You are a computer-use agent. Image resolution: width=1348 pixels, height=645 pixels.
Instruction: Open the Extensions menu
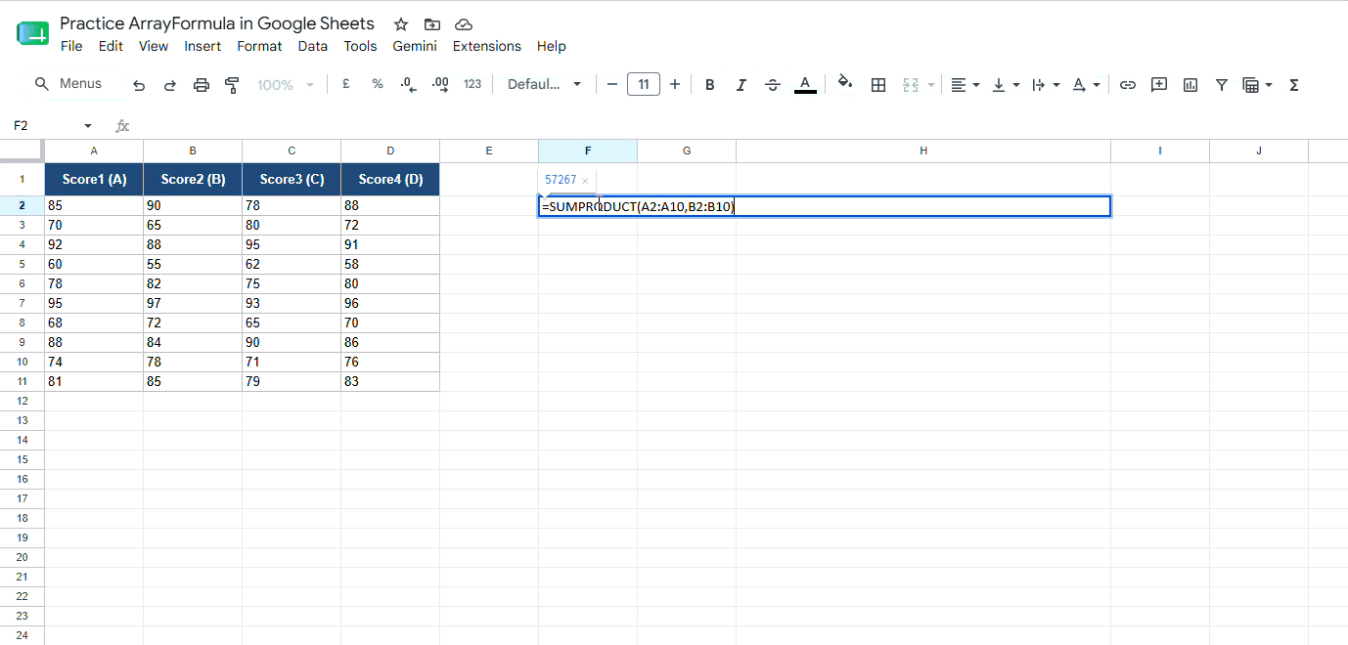(487, 46)
